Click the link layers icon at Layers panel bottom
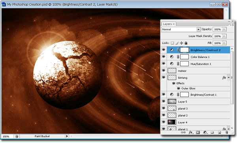 tap(183, 132)
